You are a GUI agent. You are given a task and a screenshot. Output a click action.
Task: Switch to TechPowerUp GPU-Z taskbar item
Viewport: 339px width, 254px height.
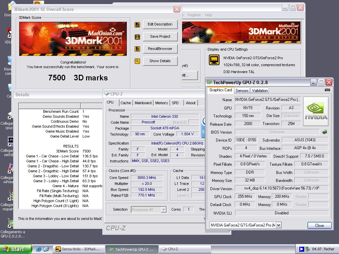(x=132, y=249)
